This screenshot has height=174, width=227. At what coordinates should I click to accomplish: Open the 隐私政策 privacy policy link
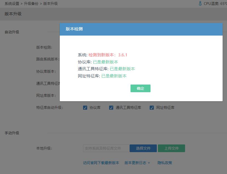click(x=165, y=163)
